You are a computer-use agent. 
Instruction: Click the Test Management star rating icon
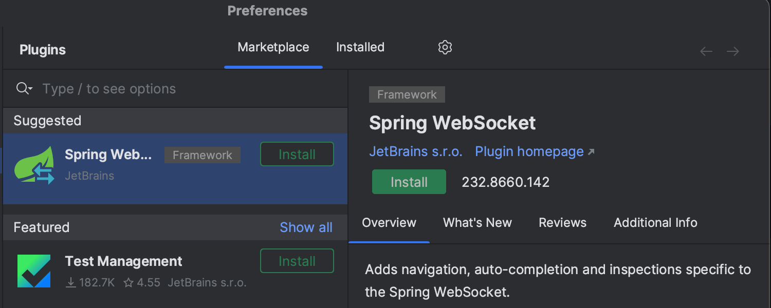click(x=128, y=283)
